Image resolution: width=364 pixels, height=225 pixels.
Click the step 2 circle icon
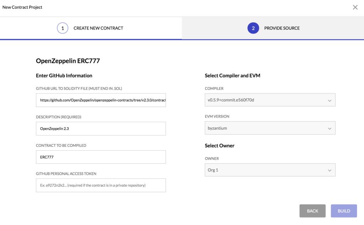[x=253, y=28]
